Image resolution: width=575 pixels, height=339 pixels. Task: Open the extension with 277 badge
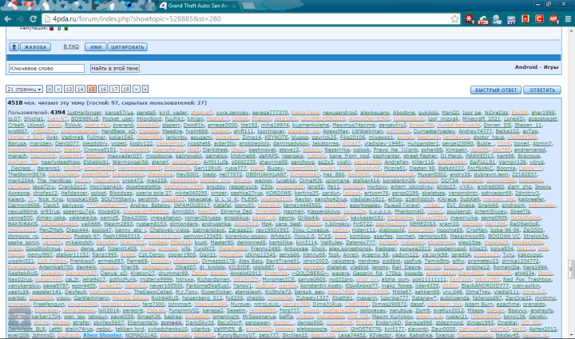[511, 19]
